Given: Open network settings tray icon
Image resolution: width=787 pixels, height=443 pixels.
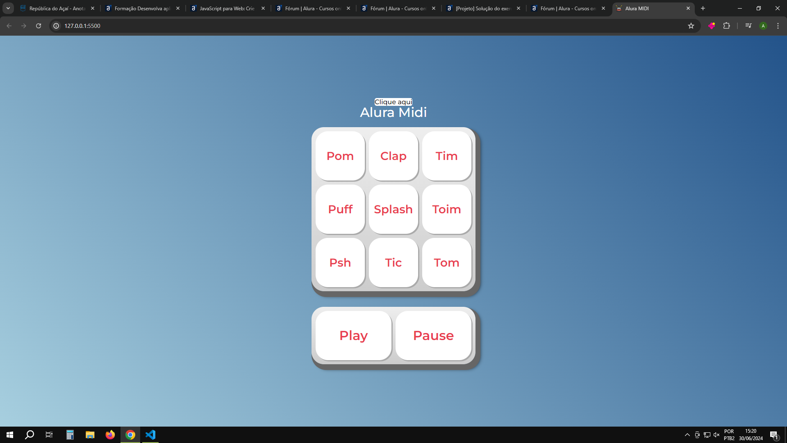Looking at the screenshot, I should point(707,435).
